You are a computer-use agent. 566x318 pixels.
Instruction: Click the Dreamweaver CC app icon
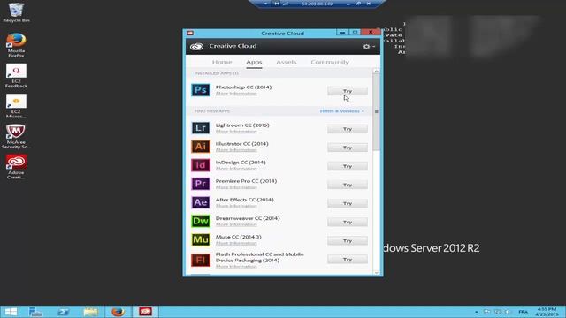point(201,221)
